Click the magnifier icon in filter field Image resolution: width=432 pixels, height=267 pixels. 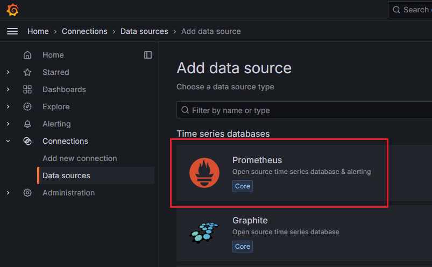(185, 110)
